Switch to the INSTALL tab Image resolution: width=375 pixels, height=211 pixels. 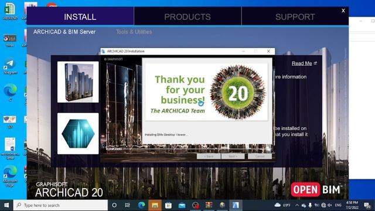coord(80,16)
